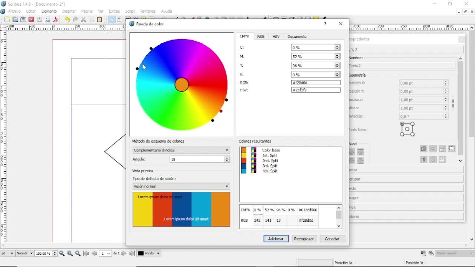The image size is (475, 267).
Task: Open the Tipo de defecto de visión dropdown
Action: [x=181, y=186]
